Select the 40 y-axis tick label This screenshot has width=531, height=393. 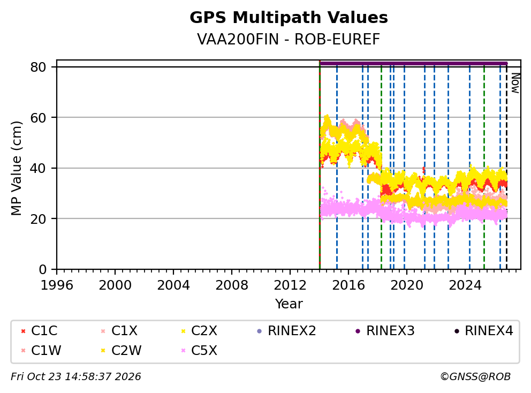pos(38,168)
